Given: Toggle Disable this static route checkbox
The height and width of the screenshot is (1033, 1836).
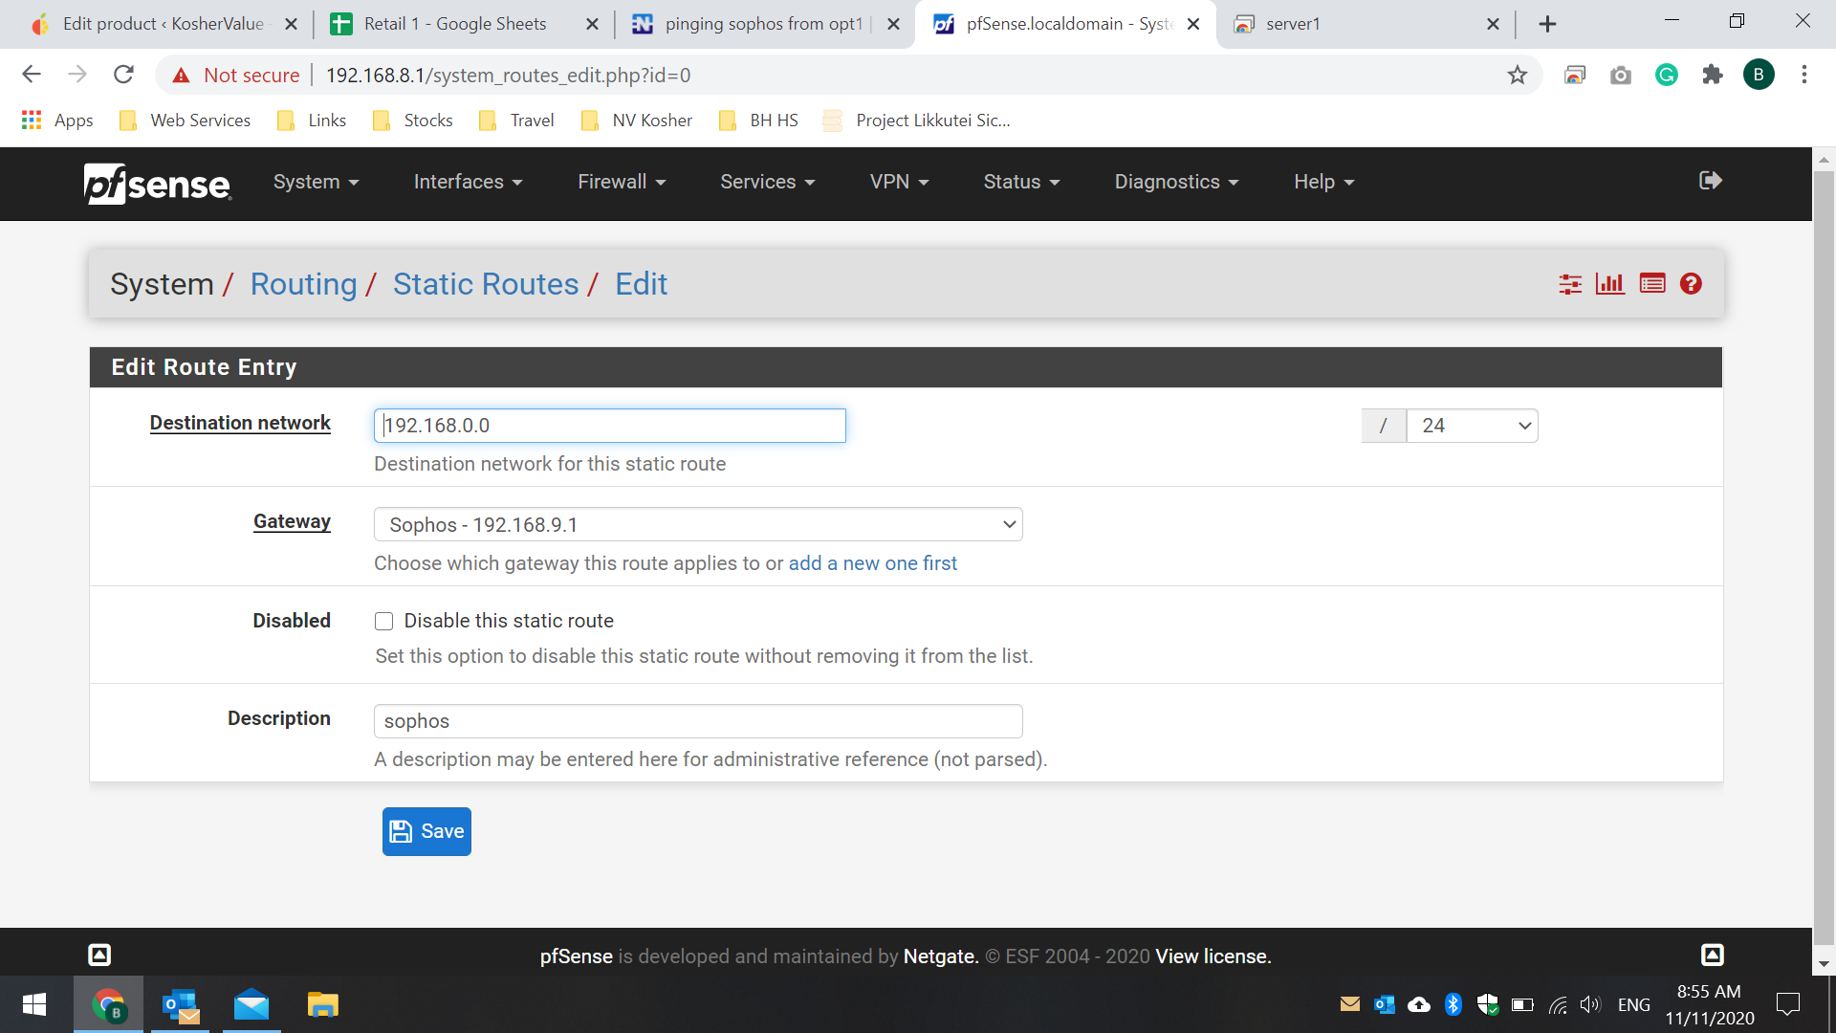Looking at the screenshot, I should pos(384,622).
